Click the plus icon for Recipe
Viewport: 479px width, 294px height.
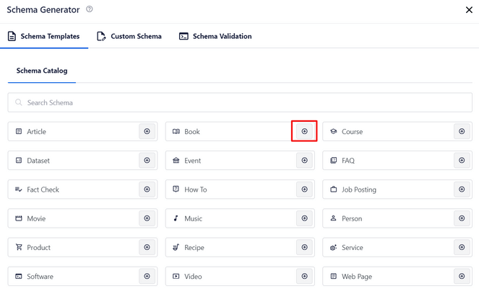[304, 247]
